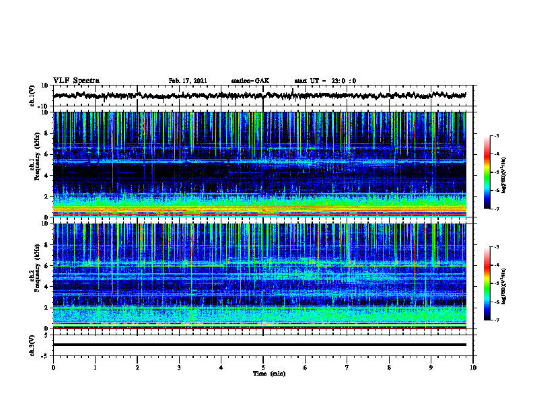Screen dimensions: 533x412
Task: Click the "6" tick on the time axis
Action: (x=306, y=368)
